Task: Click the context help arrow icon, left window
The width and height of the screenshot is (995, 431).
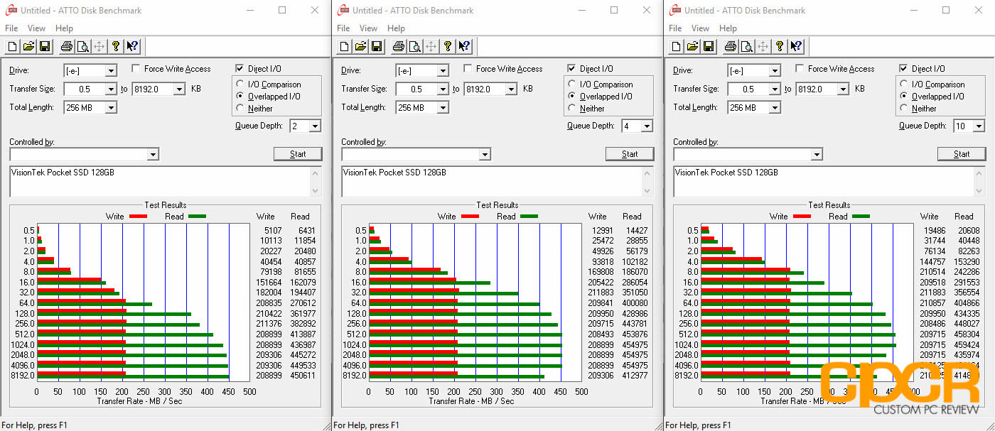Action: (x=132, y=47)
